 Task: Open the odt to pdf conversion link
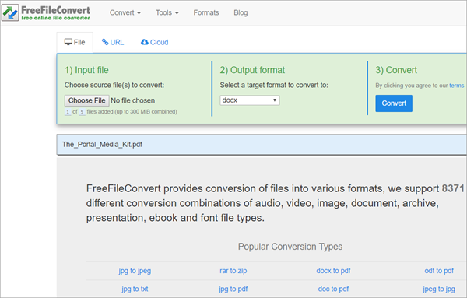tap(439, 271)
